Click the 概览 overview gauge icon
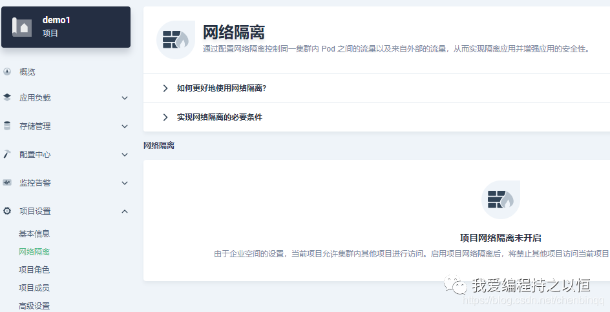The image size is (610, 312). point(7,72)
